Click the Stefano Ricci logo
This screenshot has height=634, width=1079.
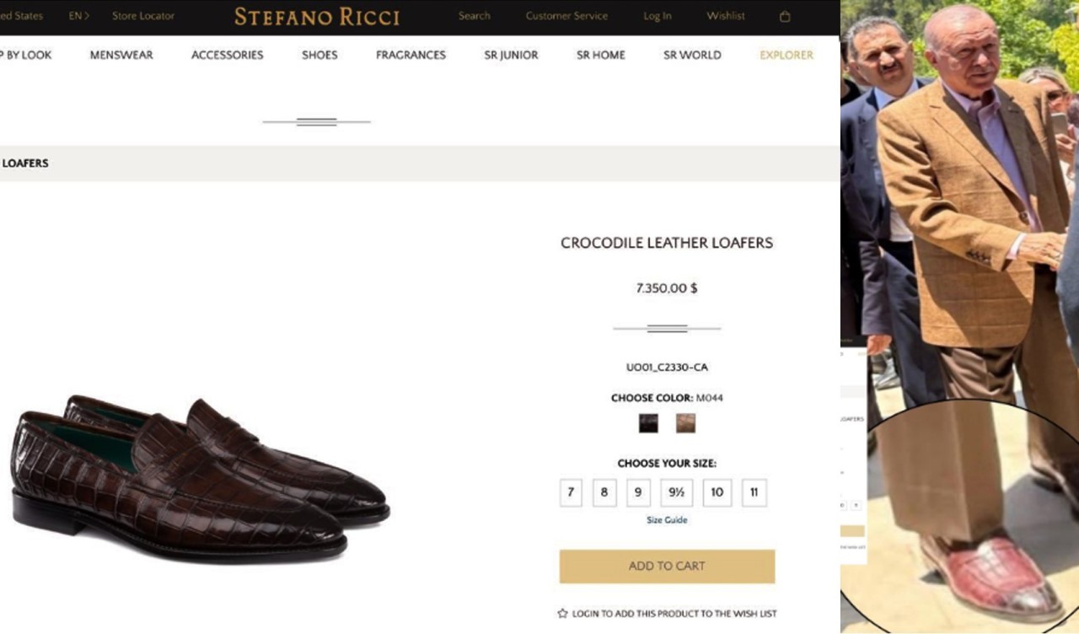(x=317, y=17)
